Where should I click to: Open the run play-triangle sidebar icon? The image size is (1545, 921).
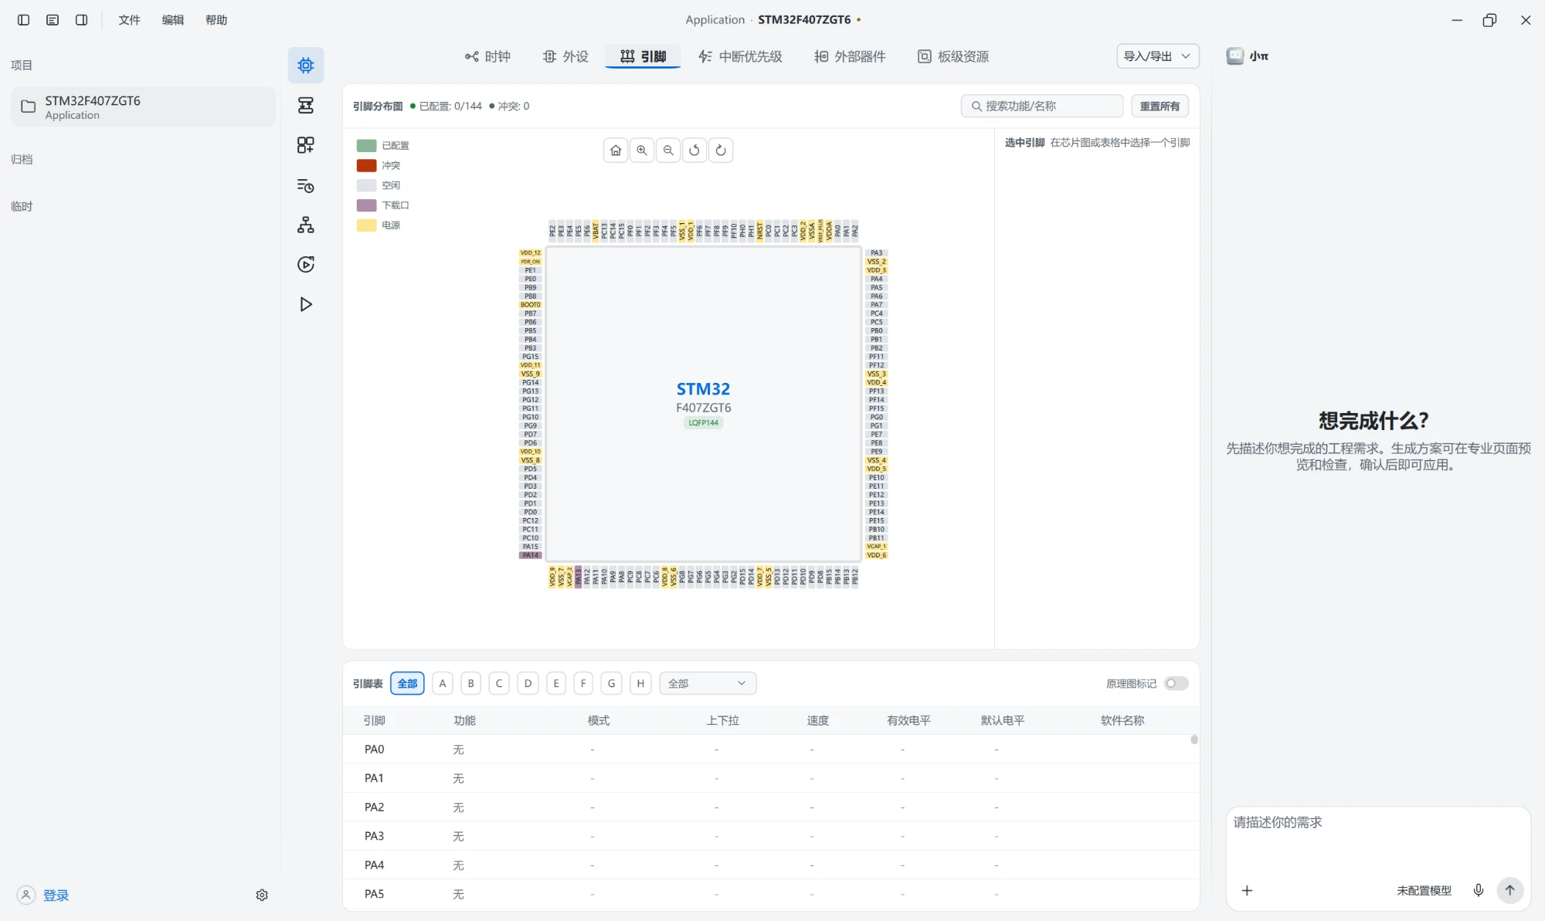click(306, 304)
